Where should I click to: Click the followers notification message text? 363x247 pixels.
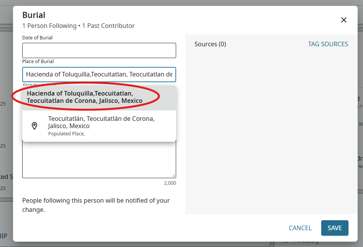[96, 205]
